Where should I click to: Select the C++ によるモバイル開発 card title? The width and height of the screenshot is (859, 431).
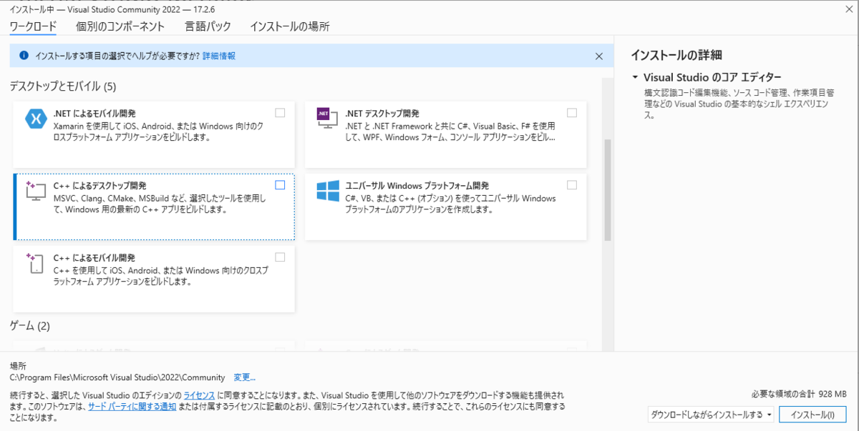[94, 258]
